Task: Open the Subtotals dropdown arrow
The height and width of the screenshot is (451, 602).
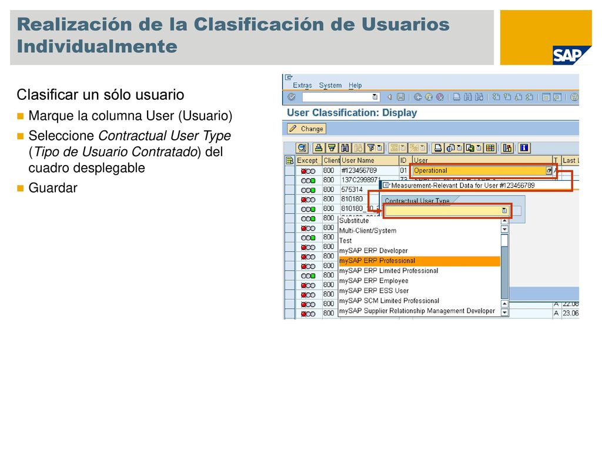Action: [x=422, y=147]
